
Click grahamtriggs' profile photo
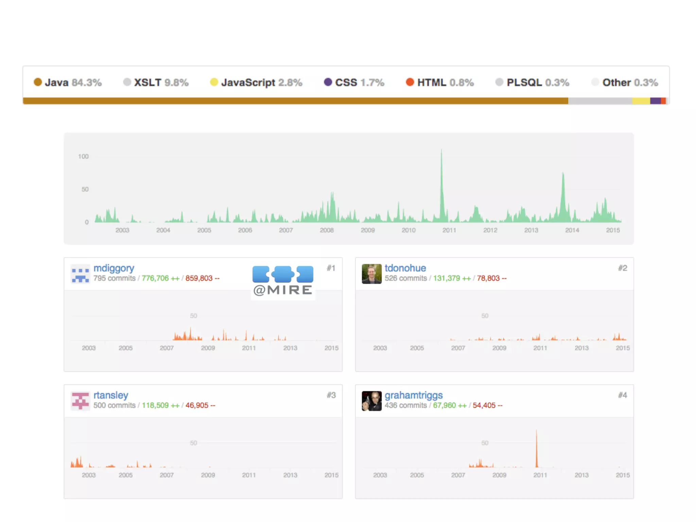pos(371,401)
